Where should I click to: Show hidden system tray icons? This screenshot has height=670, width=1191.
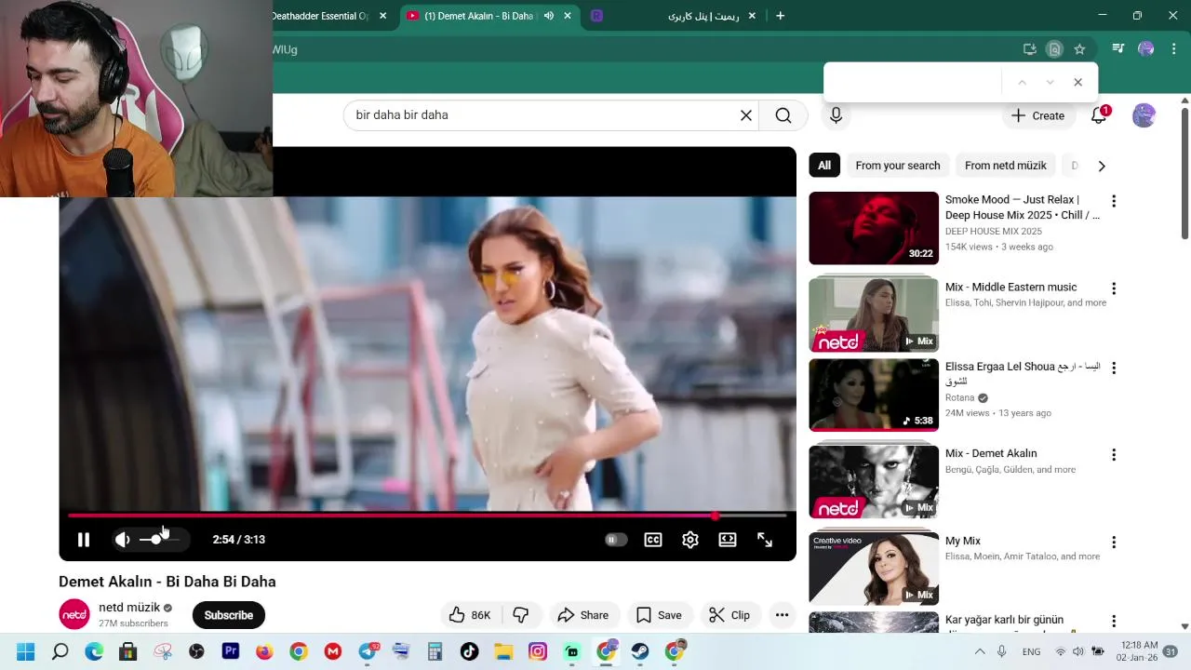pos(979,651)
